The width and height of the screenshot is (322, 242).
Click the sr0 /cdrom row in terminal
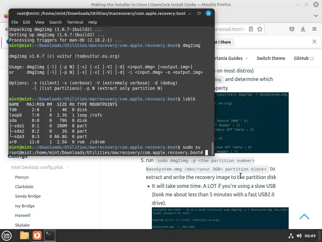[x=57, y=142]
